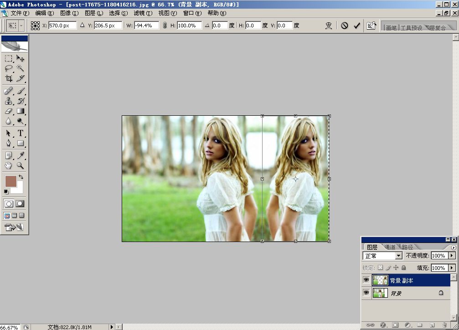
Task: Select the Crop tool
Action: pyautogui.click(x=9, y=78)
